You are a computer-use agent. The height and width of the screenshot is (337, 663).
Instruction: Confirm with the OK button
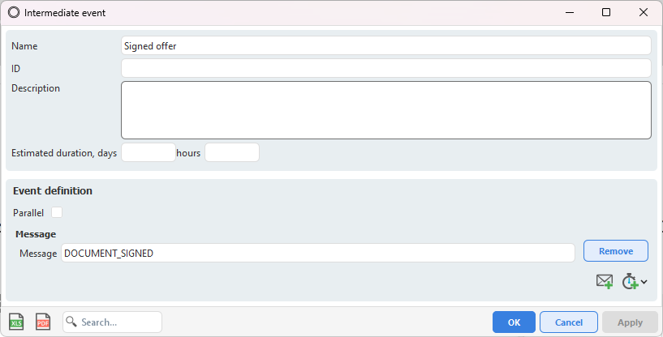click(514, 322)
